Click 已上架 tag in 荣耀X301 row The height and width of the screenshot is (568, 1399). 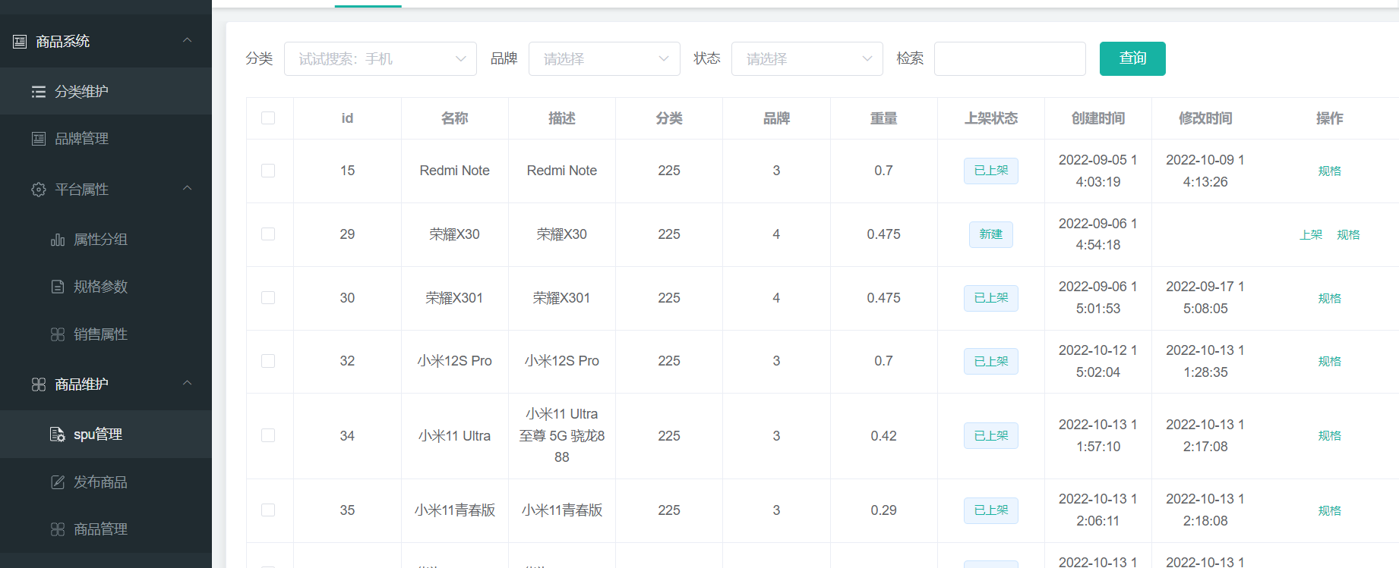click(x=991, y=298)
